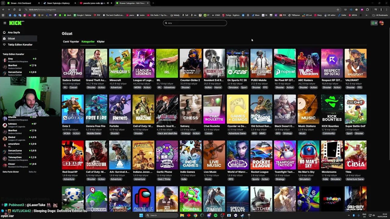Image resolution: width=390 pixels, height=219 pixels.
Task: Open Spotify from the taskbar
Action: (215, 215)
